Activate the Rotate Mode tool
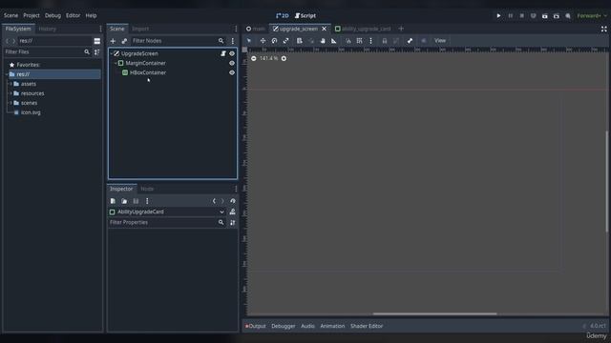The width and height of the screenshot is (611, 343). coord(274,41)
